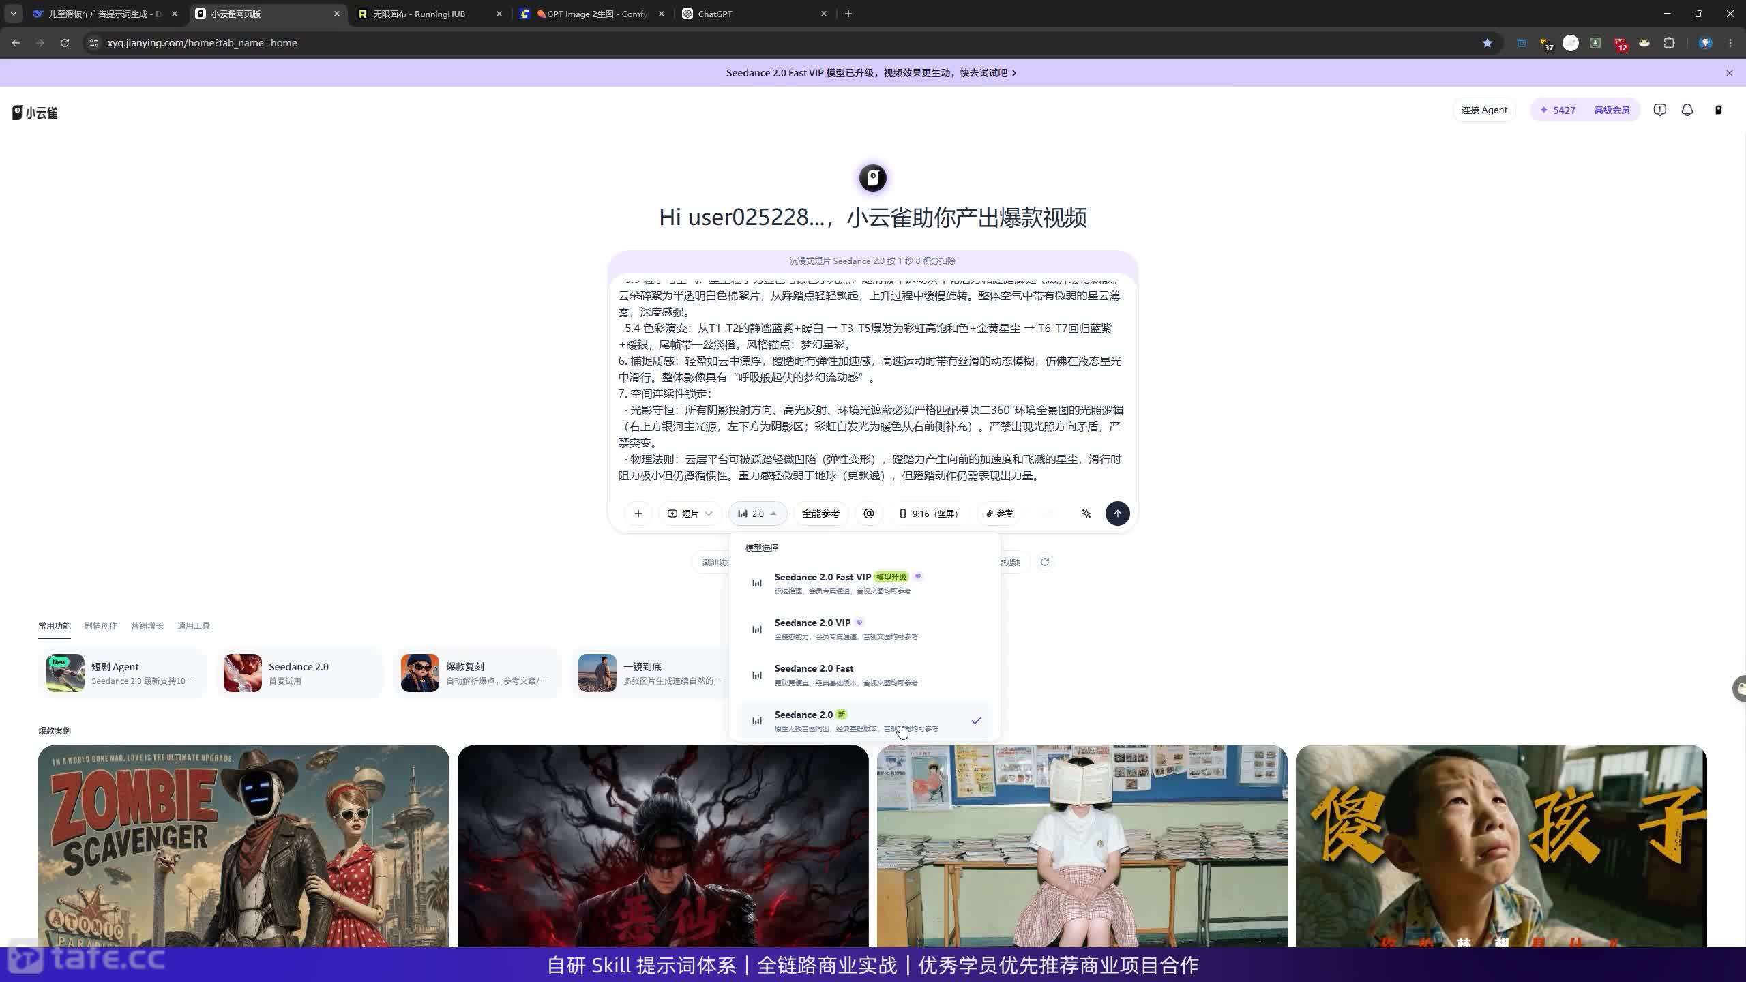Viewport: 1746px width, 982px height.
Task: Click the frog extension icon
Action: coord(1644,43)
